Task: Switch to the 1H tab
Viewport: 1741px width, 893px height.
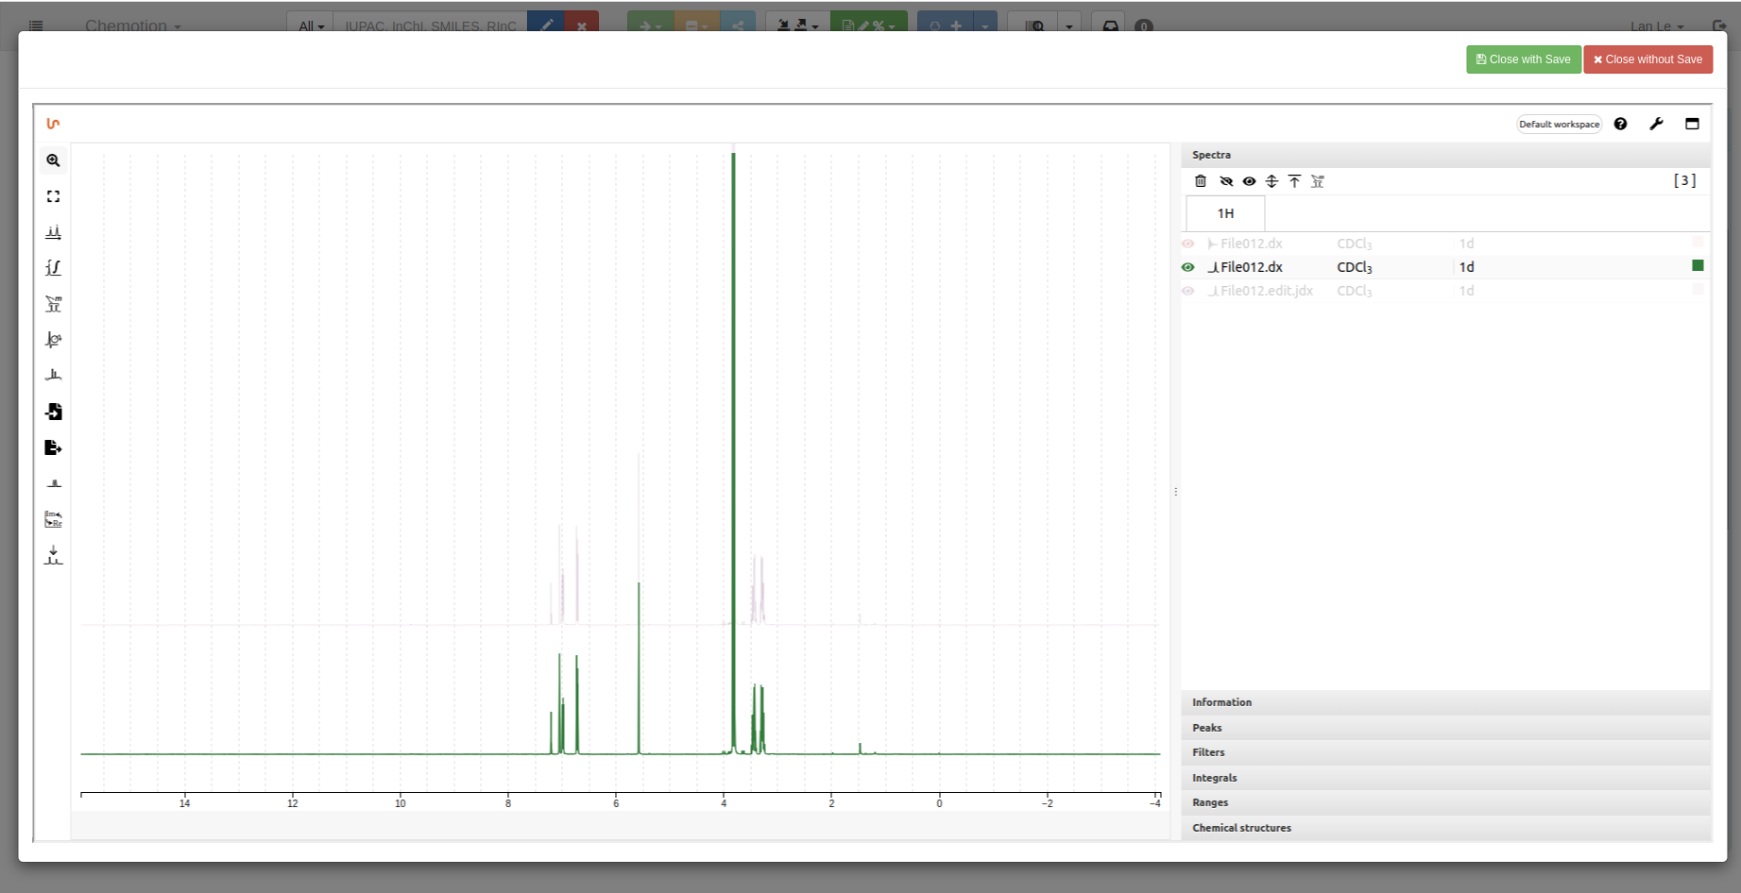Action: coord(1224,213)
